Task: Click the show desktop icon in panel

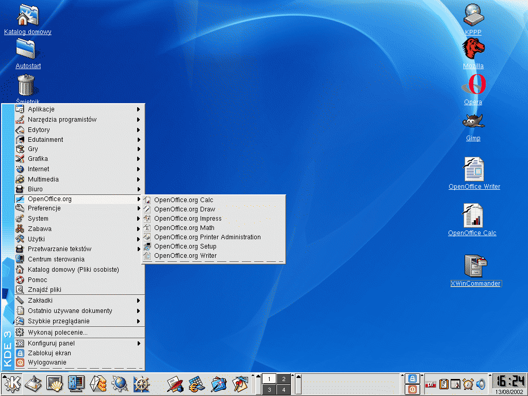Action: [34, 384]
